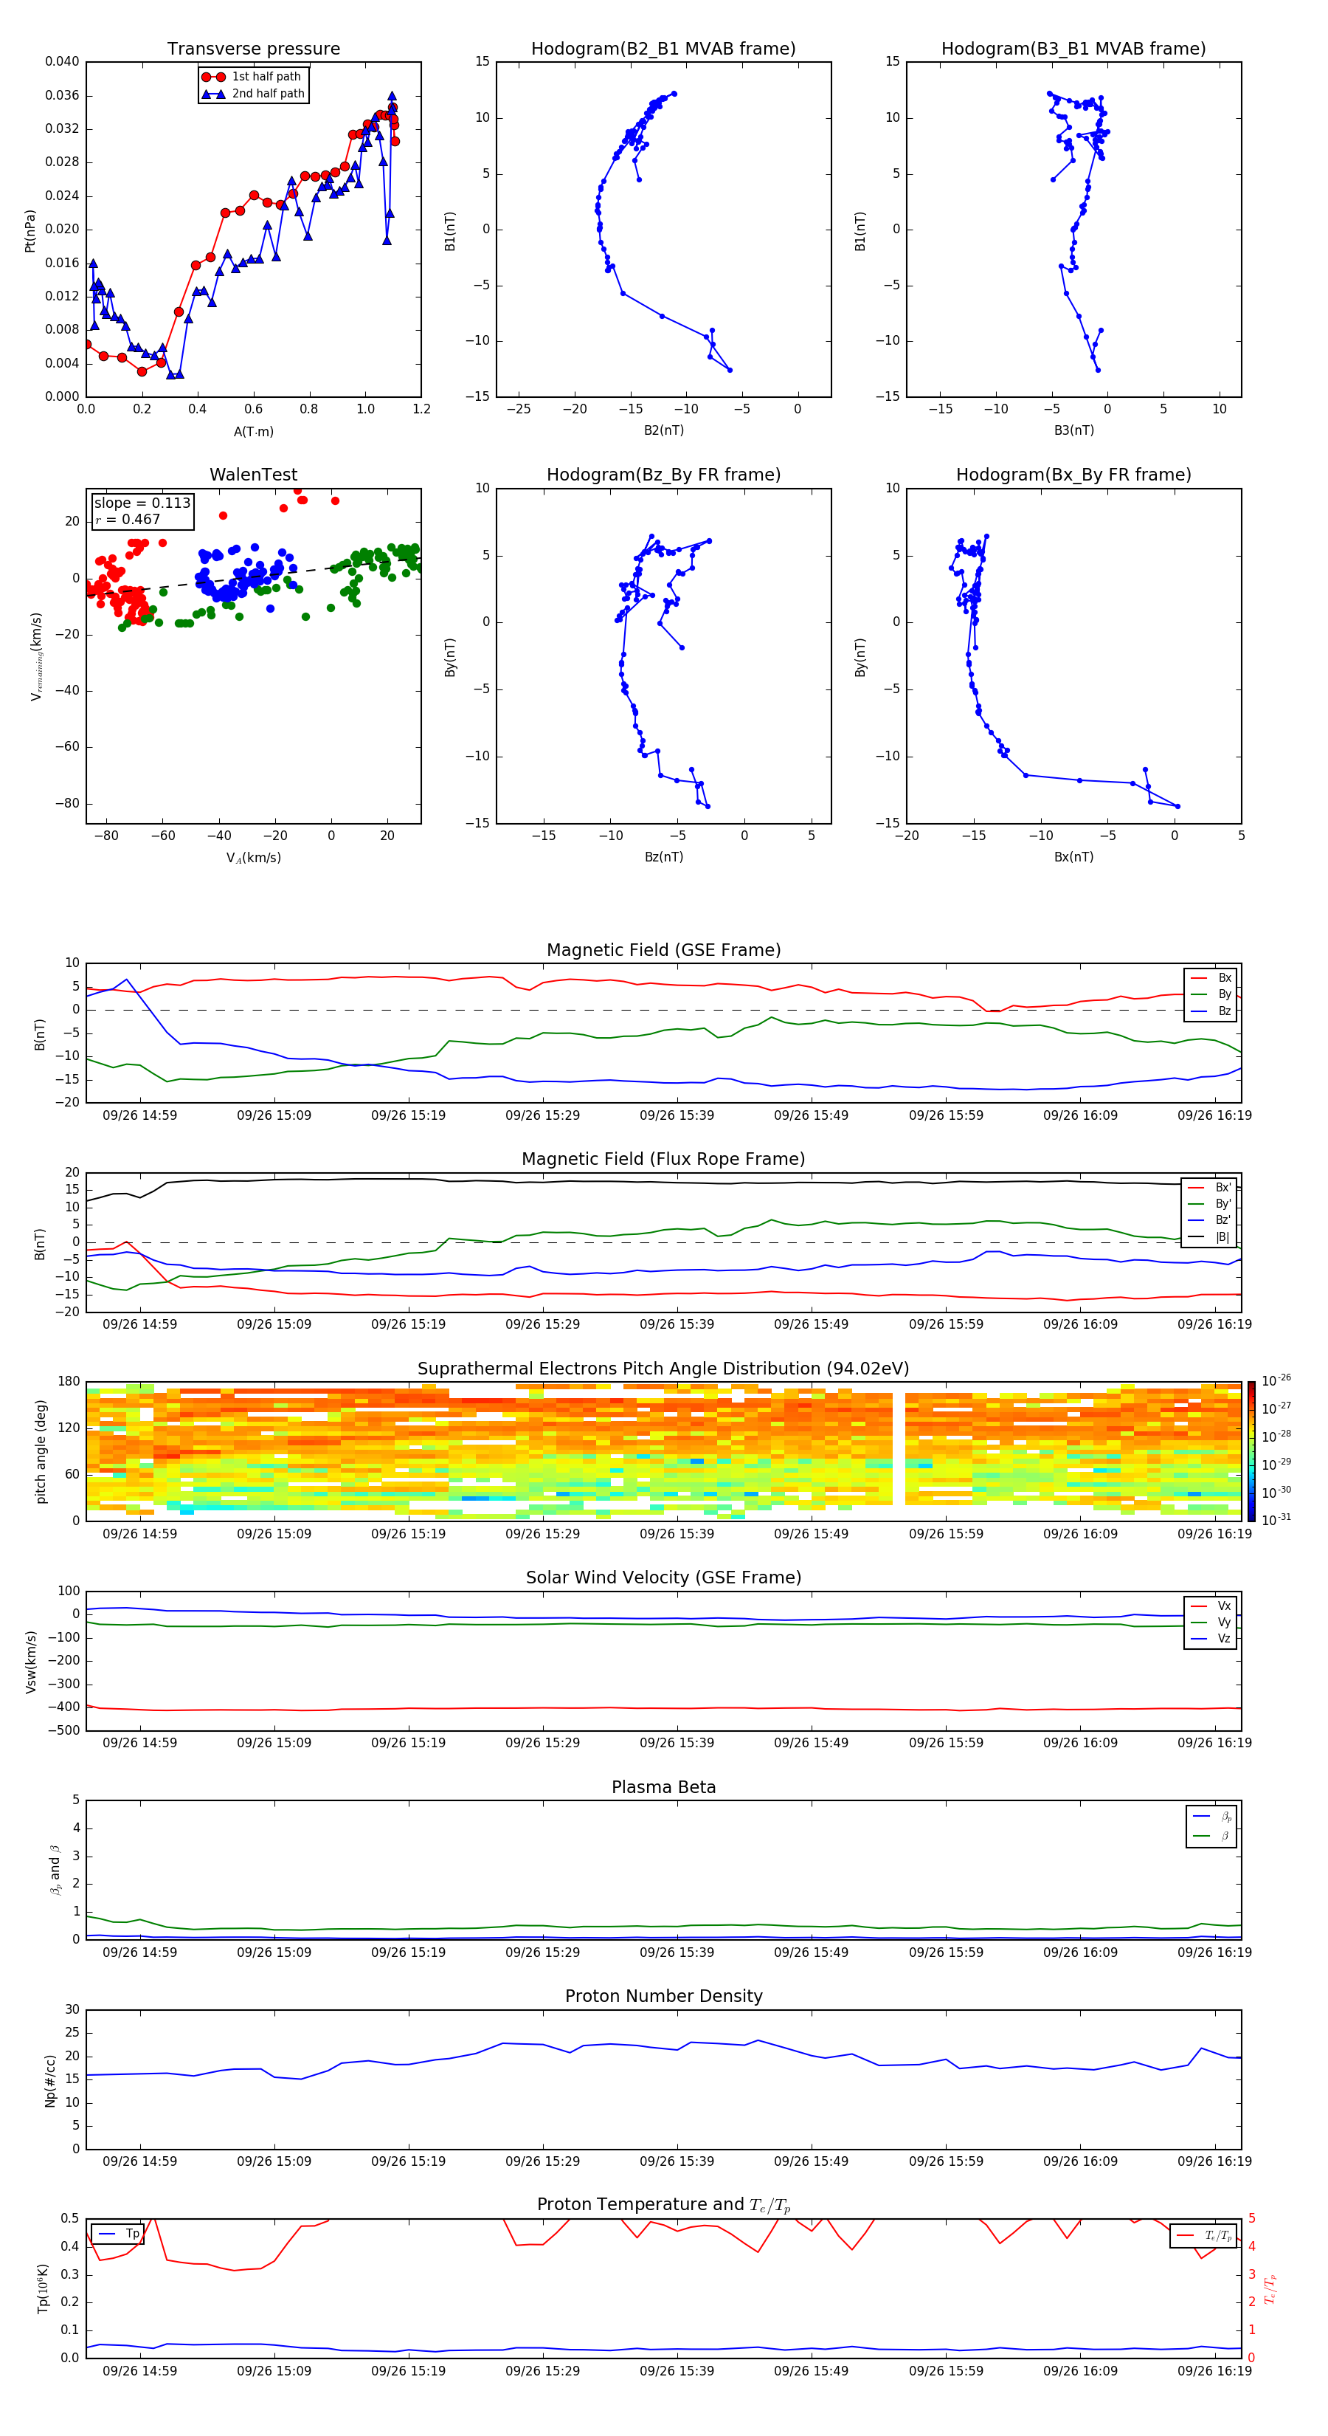Click the data gap in the pitch angle spectrogram
Image resolution: width=1328 pixels, height=2436 pixels.
click(899, 1451)
